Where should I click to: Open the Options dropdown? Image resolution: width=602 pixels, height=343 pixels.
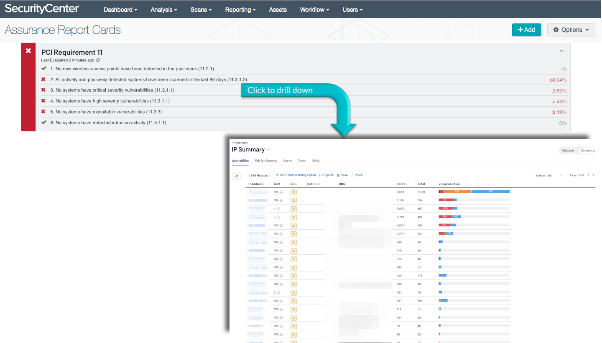click(571, 30)
